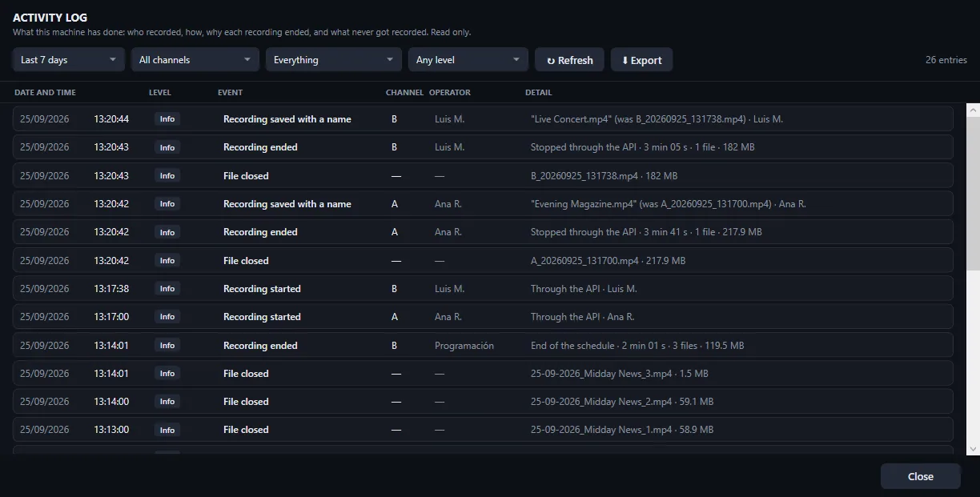Click the Info badge in the 13:20:44 row

(x=167, y=119)
